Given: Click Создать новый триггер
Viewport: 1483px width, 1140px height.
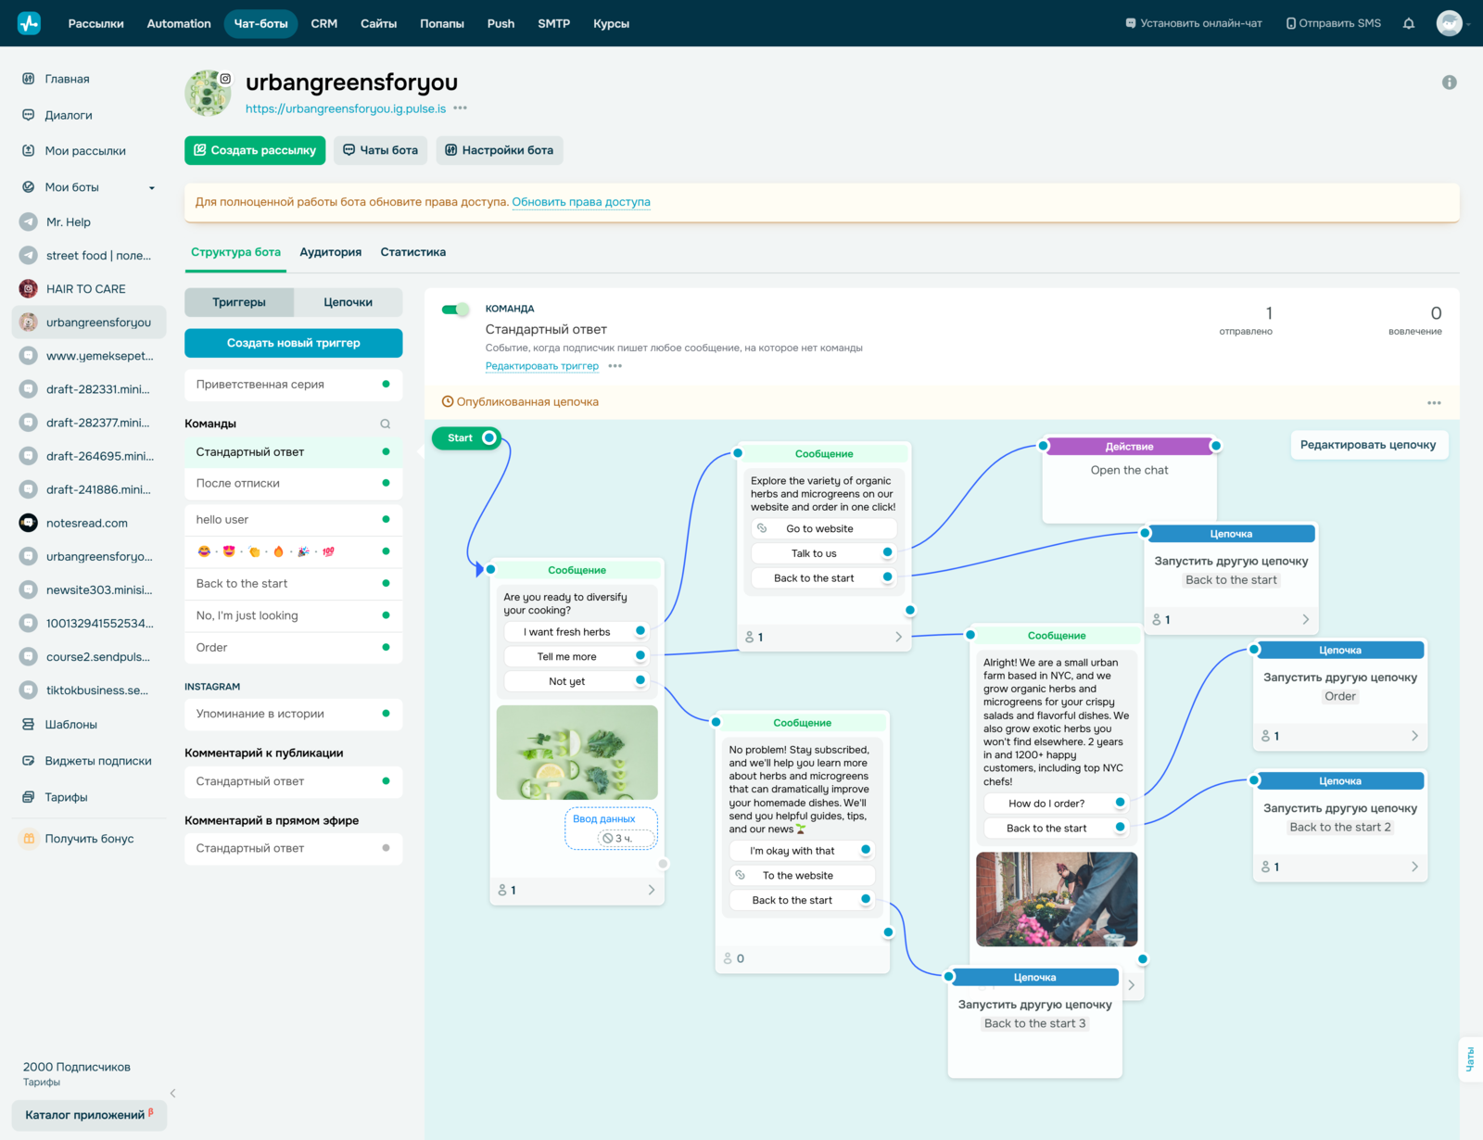Looking at the screenshot, I should coord(294,343).
